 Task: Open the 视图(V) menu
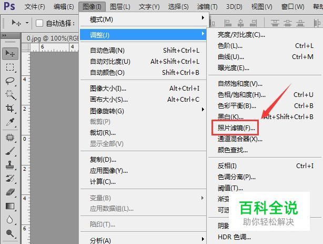pos(261,7)
